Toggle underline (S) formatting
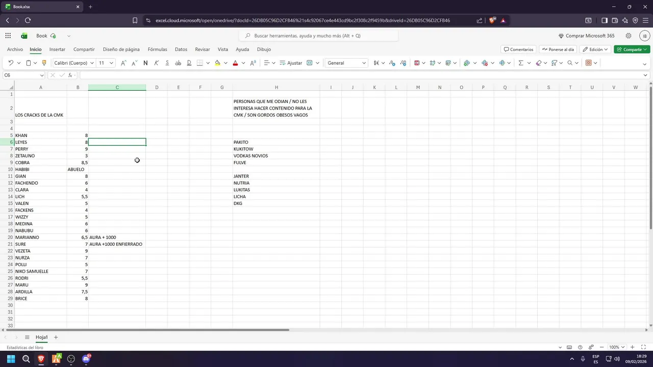 coord(167,63)
